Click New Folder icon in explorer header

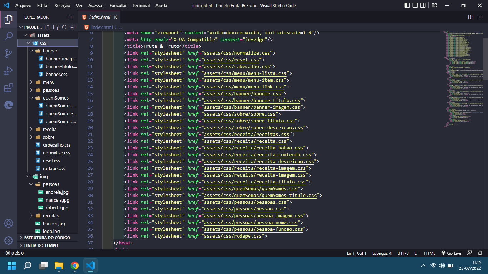click(56, 27)
